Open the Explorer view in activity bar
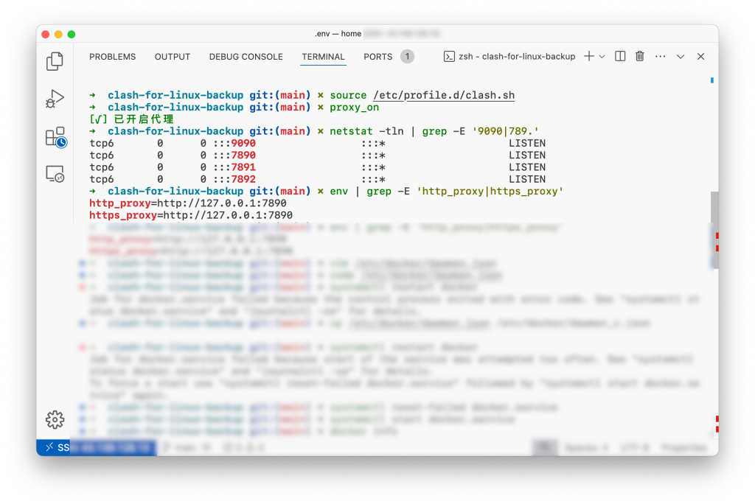Image resolution: width=755 pixels, height=504 pixels. [55, 61]
